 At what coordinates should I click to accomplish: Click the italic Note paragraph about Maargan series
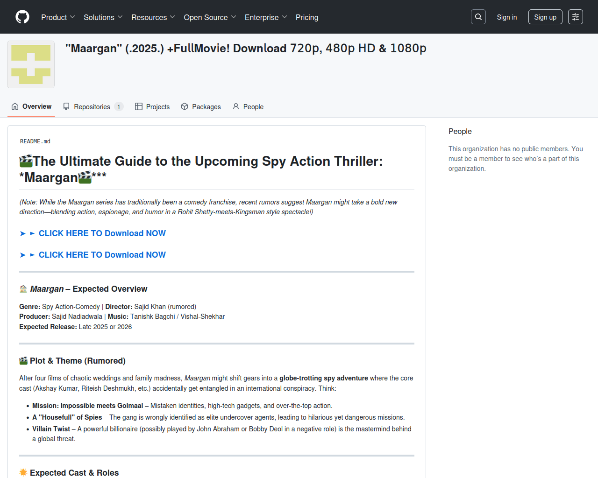(208, 207)
